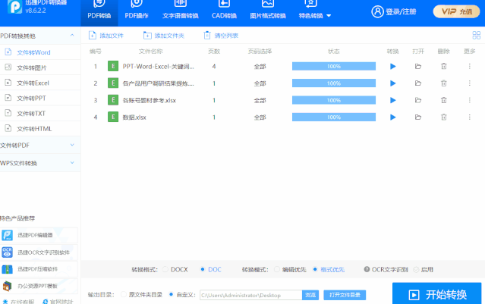Screen dimensions: 485x304
Task: Open 迅捷OCR文字识别软件 recommended product
Action: click(39, 252)
